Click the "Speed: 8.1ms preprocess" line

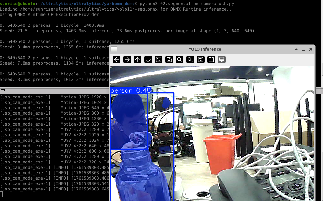click(54, 80)
